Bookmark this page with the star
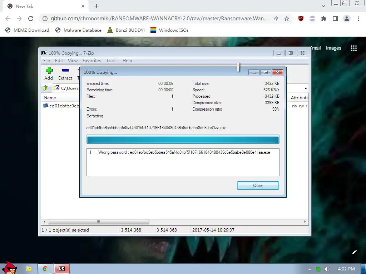Screen dimensions: 366x274 coord(287,19)
